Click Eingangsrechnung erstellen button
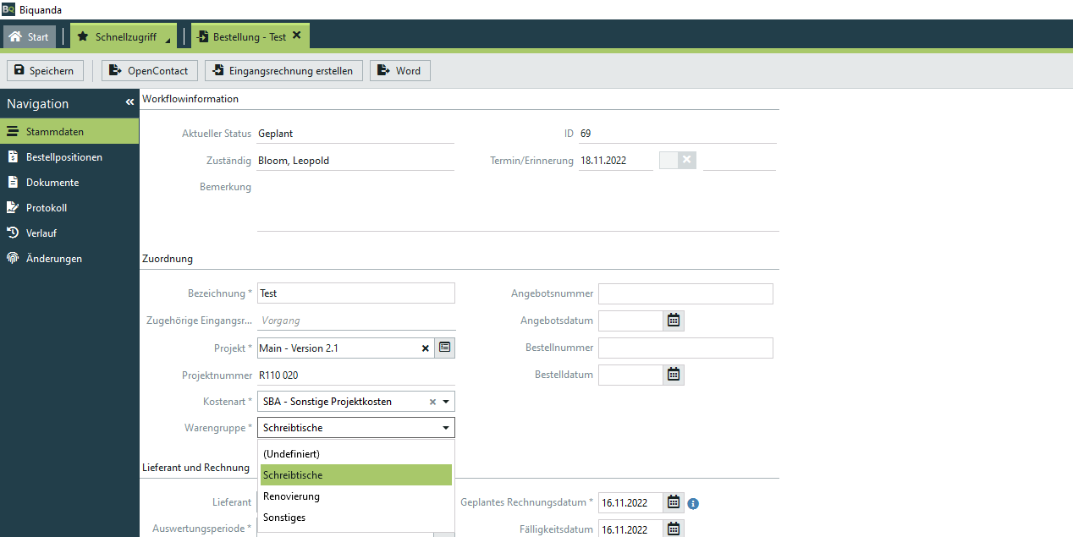The height and width of the screenshot is (537, 1073). (284, 71)
